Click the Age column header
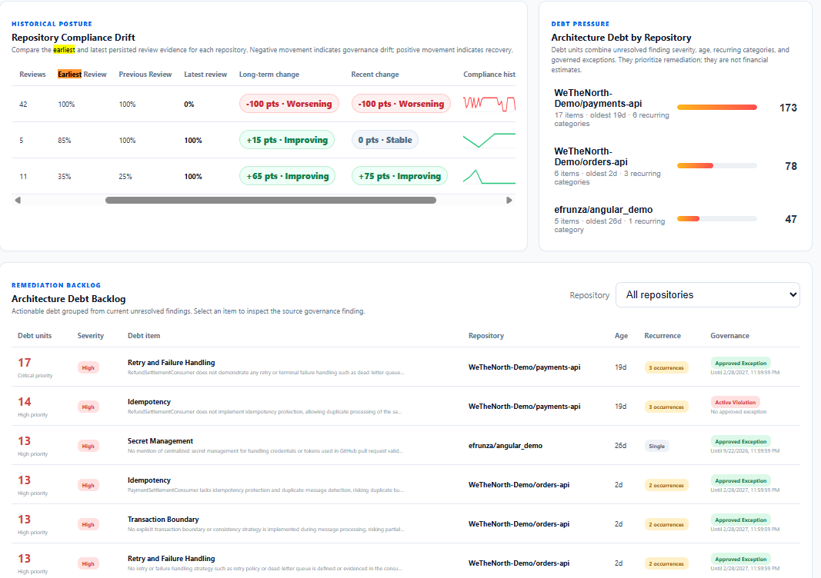This screenshot has width=821, height=578. pyautogui.click(x=621, y=336)
